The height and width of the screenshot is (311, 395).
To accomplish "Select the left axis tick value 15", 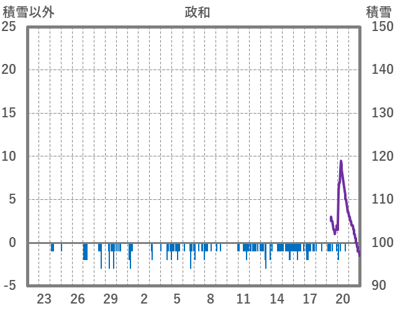I will tap(9, 113).
